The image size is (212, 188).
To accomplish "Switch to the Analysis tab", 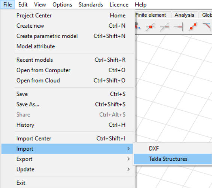I will (184, 15).
